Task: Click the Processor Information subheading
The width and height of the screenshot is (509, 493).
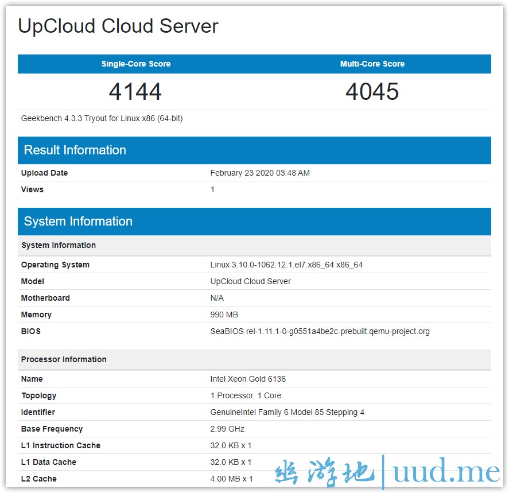Action: tap(64, 359)
